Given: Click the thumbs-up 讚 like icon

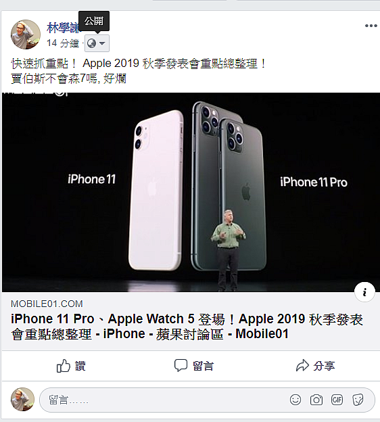Looking at the screenshot, I should (x=64, y=366).
